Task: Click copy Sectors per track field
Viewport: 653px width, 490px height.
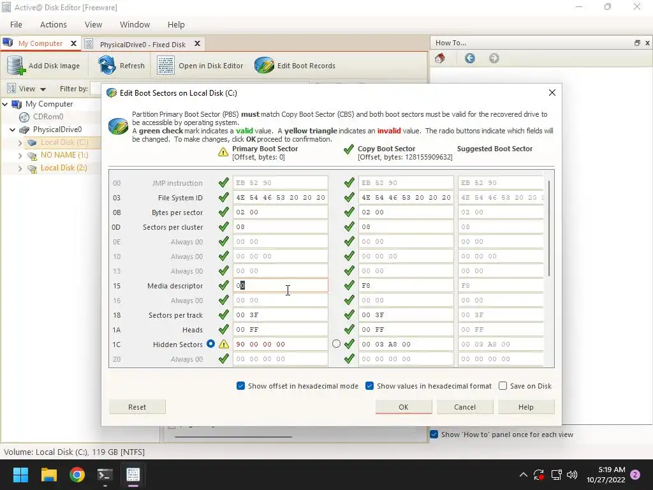Action: point(406,315)
